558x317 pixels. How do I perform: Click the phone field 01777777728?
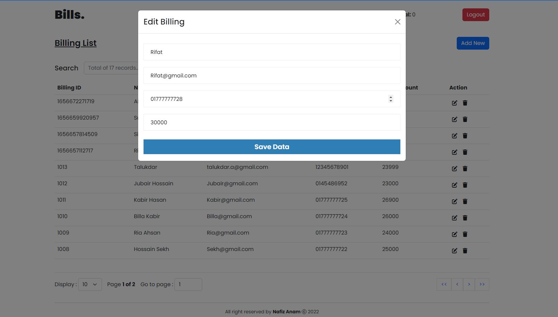[272, 99]
